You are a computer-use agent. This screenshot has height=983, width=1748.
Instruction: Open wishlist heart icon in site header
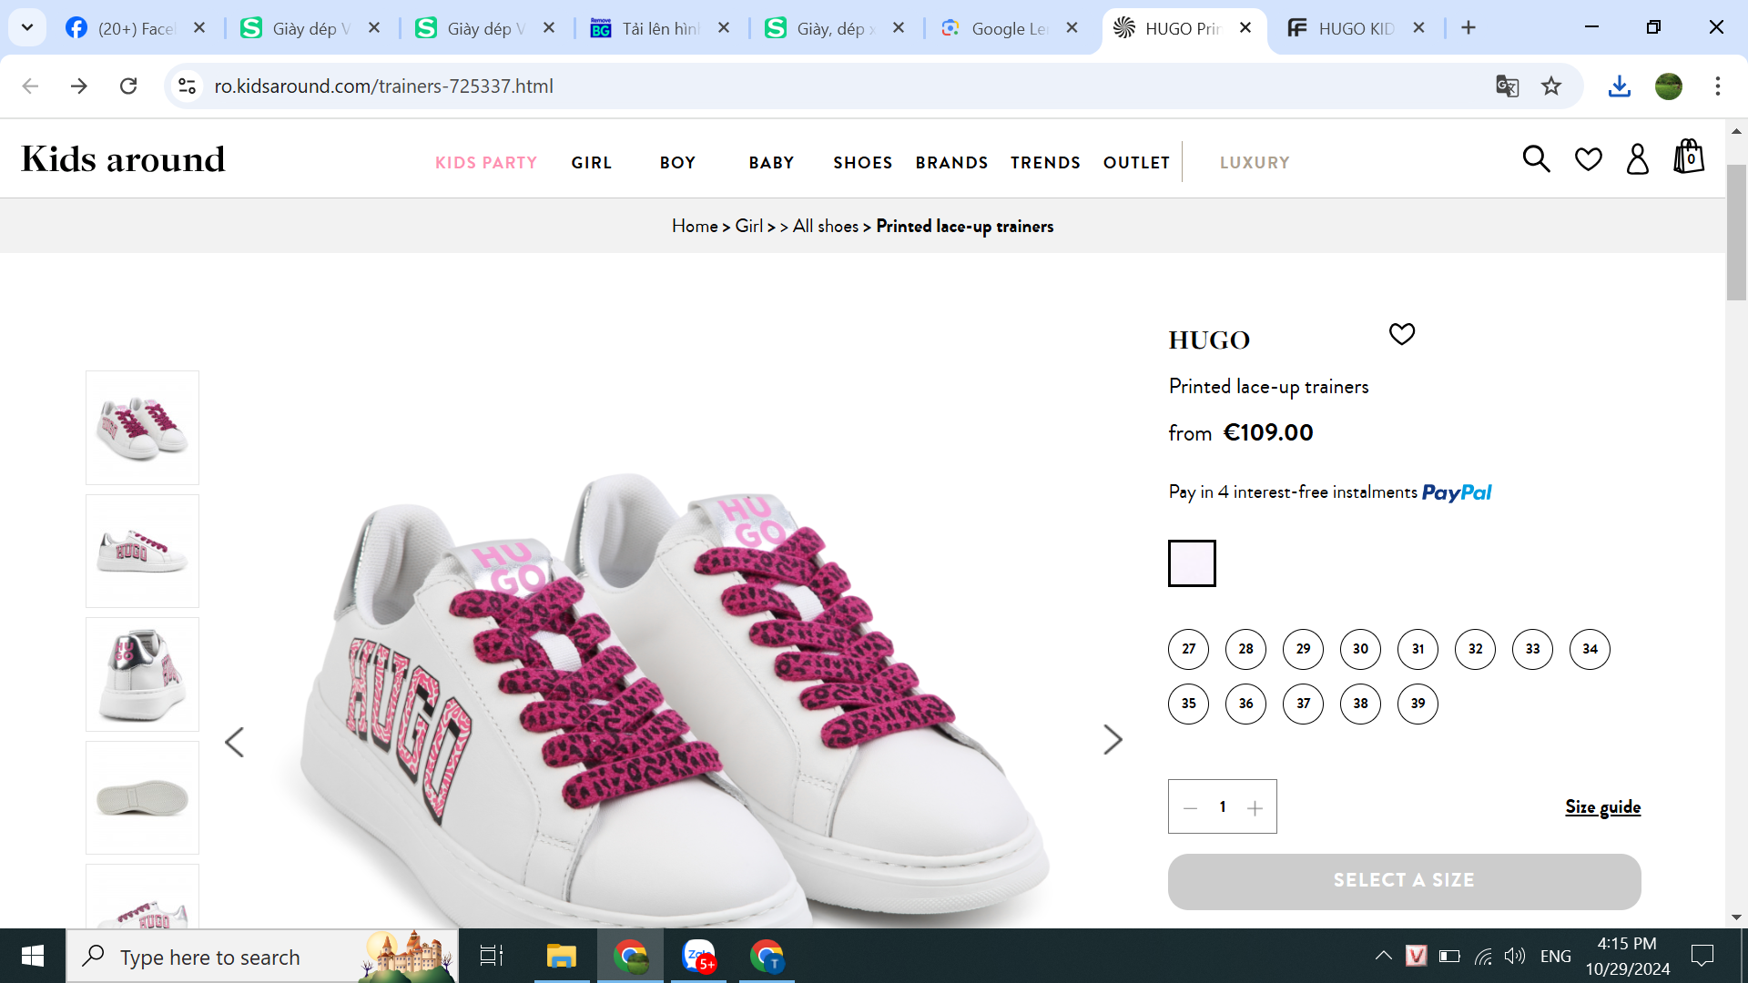[x=1589, y=159]
